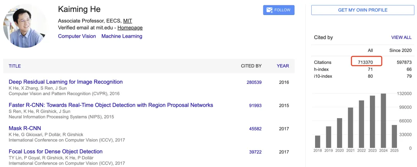Open Deep Residual Learning paper
Screen dimensions: 417x167
66,82
